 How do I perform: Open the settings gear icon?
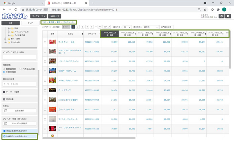click(221, 16)
